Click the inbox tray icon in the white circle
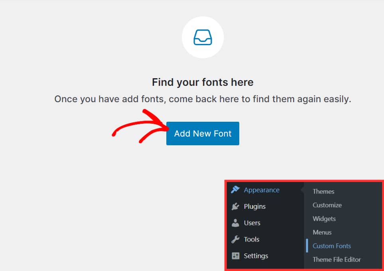This screenshot has width=384, height=271. click(203, 38)
